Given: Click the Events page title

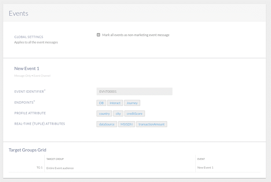Looking at the screenshot, I should 19,13.
